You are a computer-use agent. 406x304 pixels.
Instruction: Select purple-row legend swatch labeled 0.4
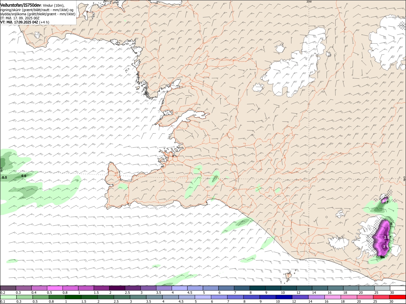[39, 288]
